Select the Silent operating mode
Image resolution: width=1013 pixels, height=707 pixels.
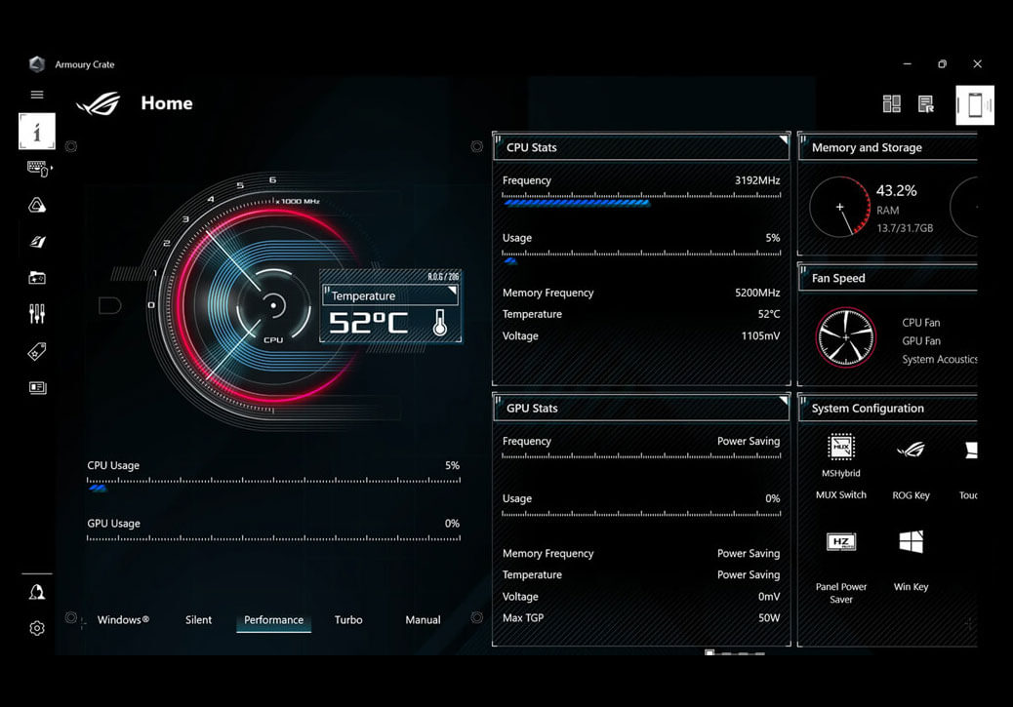(198, 620)
